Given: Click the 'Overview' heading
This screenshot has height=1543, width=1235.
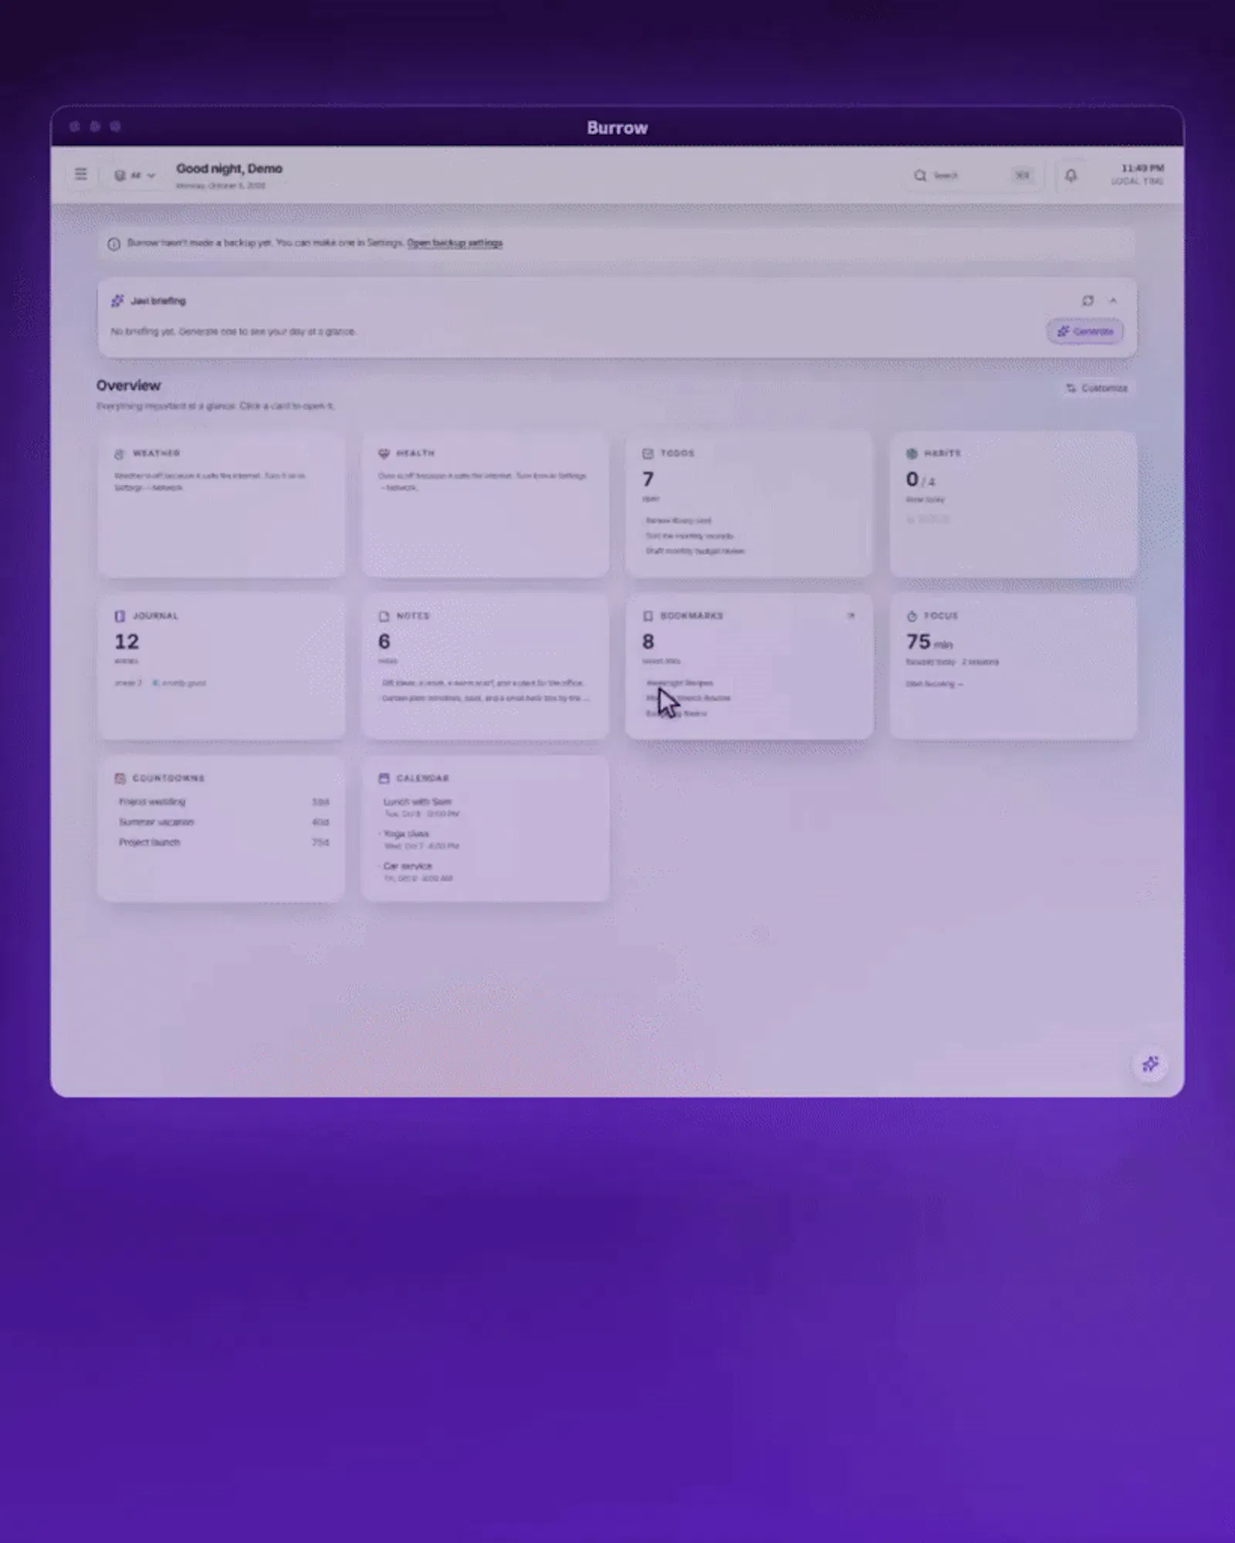Looking at the screenshot, I should pyautogui.click(x=128, y=385).
